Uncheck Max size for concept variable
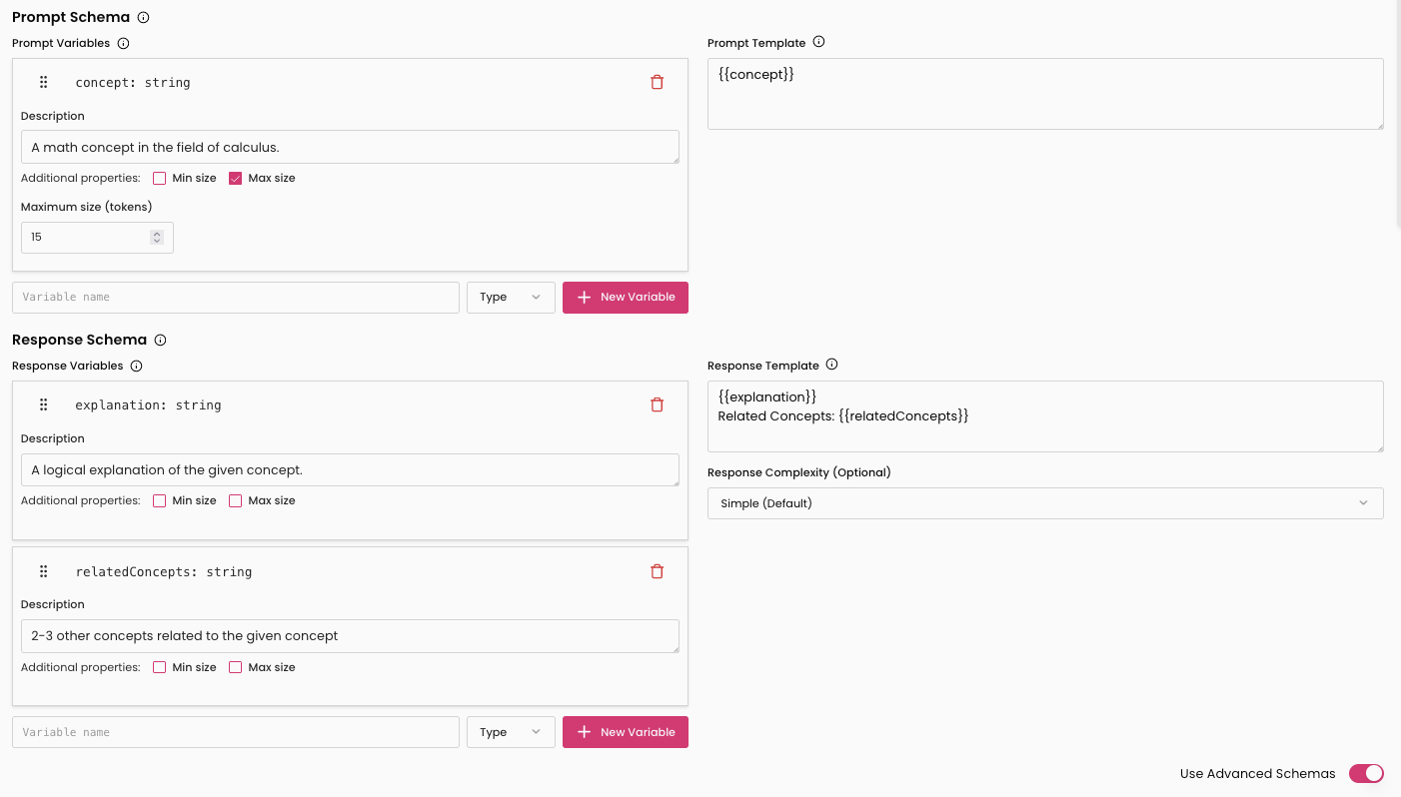 (x=236, y=179)
